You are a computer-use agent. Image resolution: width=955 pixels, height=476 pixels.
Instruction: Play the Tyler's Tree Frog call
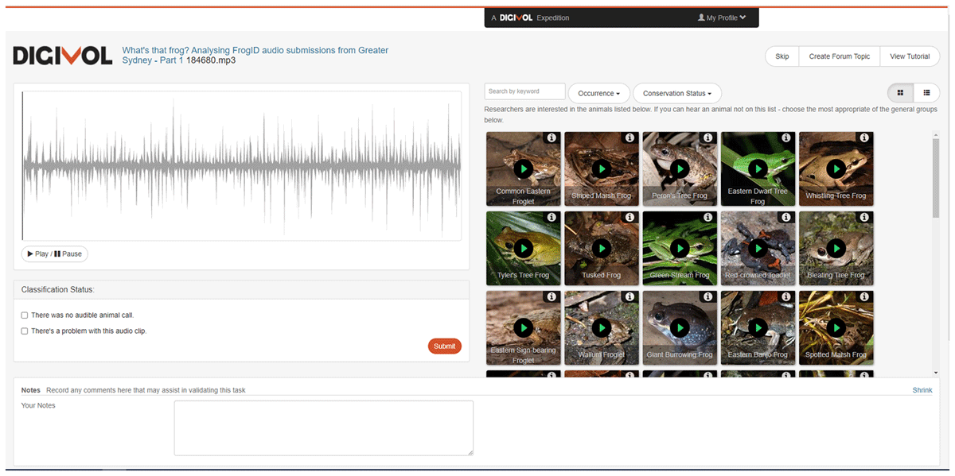[523, 248]
